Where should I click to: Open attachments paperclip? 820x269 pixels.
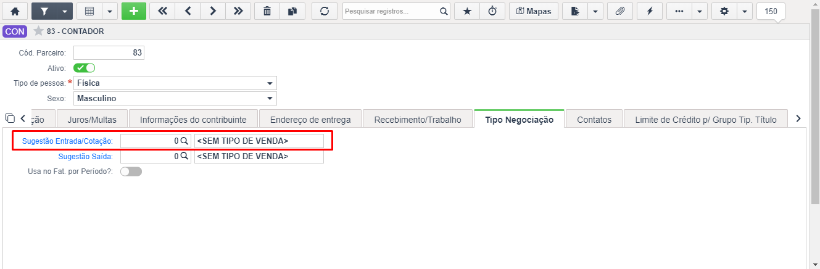[620, 11]
